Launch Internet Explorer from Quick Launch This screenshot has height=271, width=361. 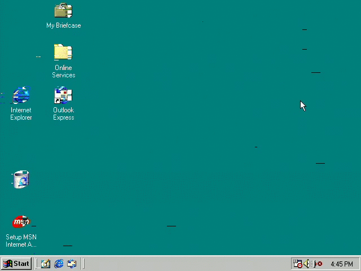(59, 264)
